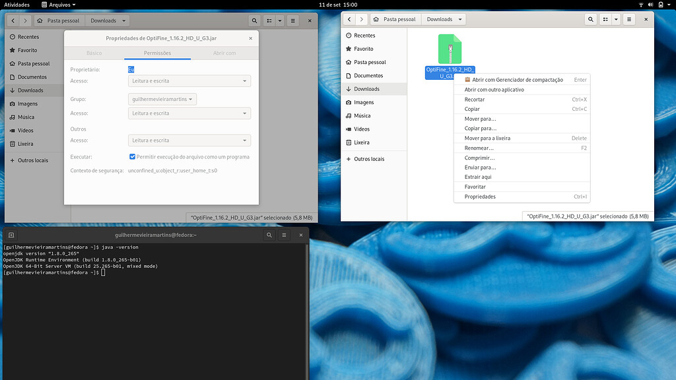
Task: Go forward in left Files window
Action: 25,20
